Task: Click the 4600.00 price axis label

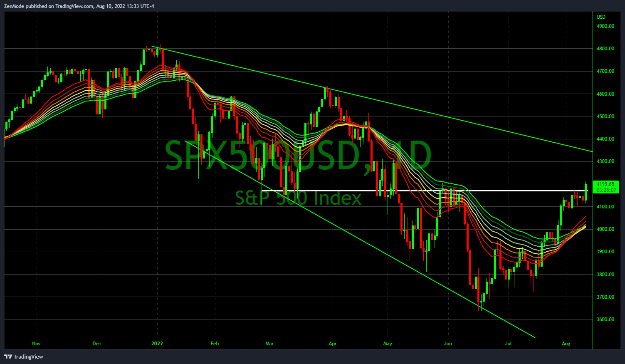Action: pyautogui.click(x=605, y=94)
